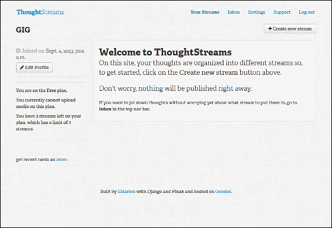Go to Your Streams in navigation
This screenshot has width=332, height=228.
pos(205,12)
